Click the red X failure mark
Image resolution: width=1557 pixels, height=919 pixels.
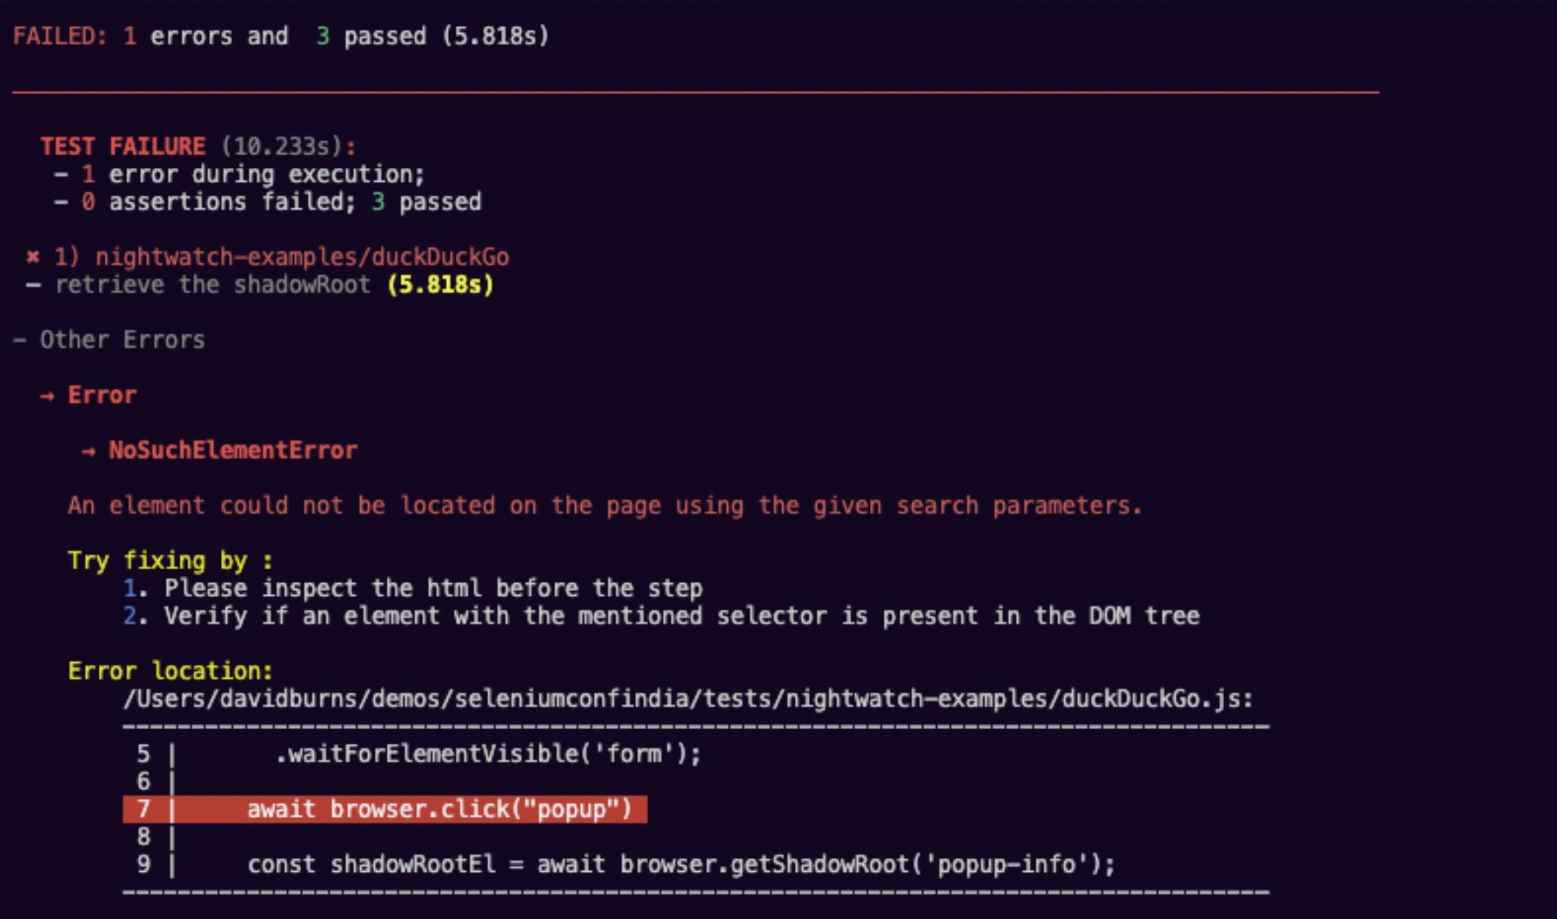click(x=32, y=257)
